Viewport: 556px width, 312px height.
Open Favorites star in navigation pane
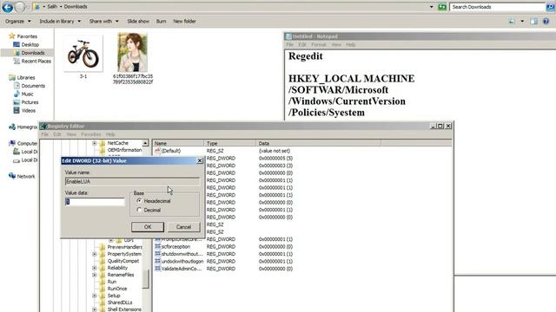pos(12,36)
